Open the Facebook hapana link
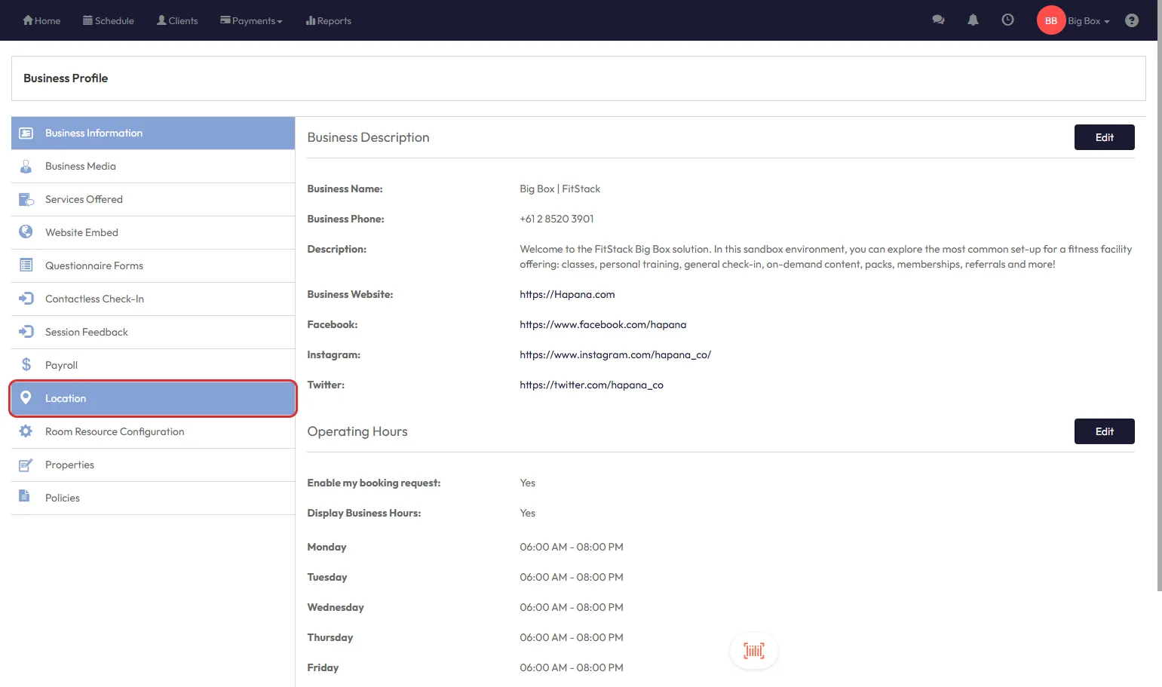1162x687 pixels. (602, 324)
